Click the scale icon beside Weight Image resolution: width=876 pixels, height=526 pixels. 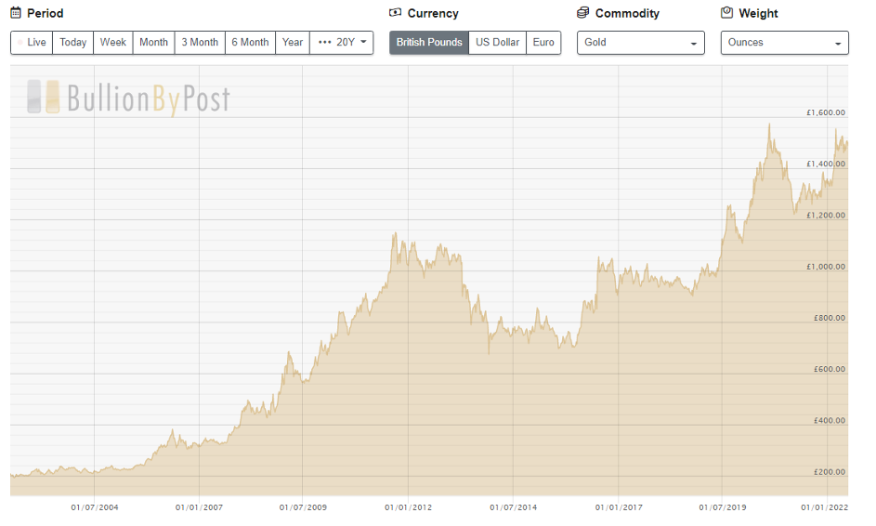pos(726,12)
